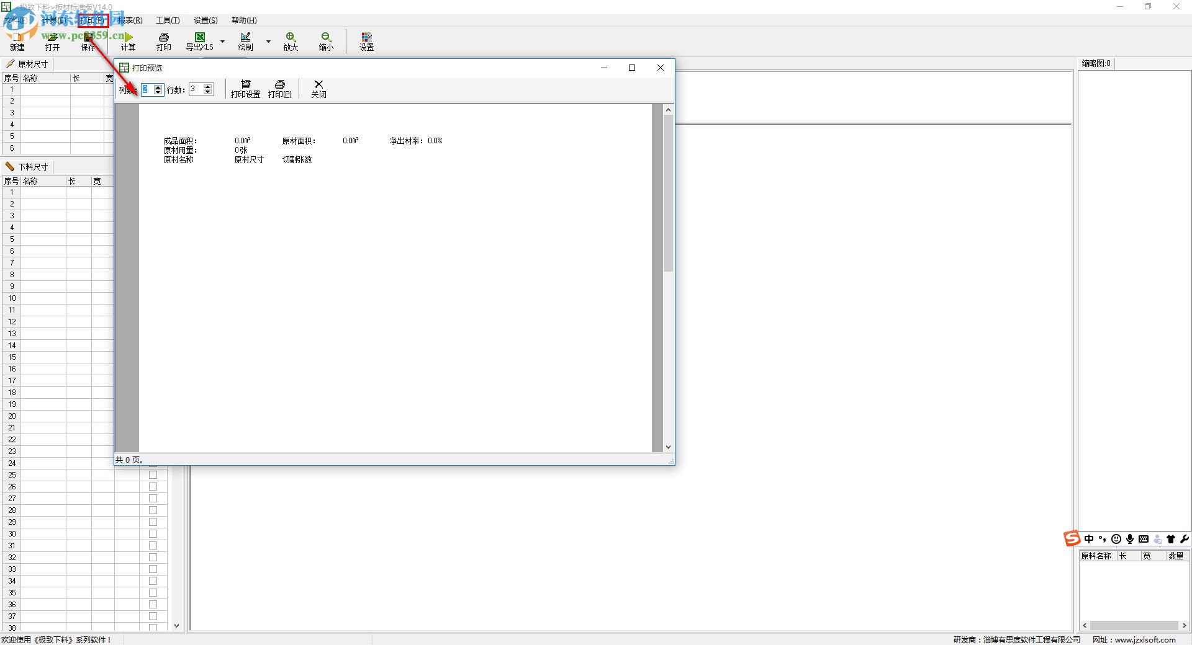Screen dimensions: 1192x645
Task: Click the print preview vertical scrollbar thumb
Action: click(x=668, y=193)
